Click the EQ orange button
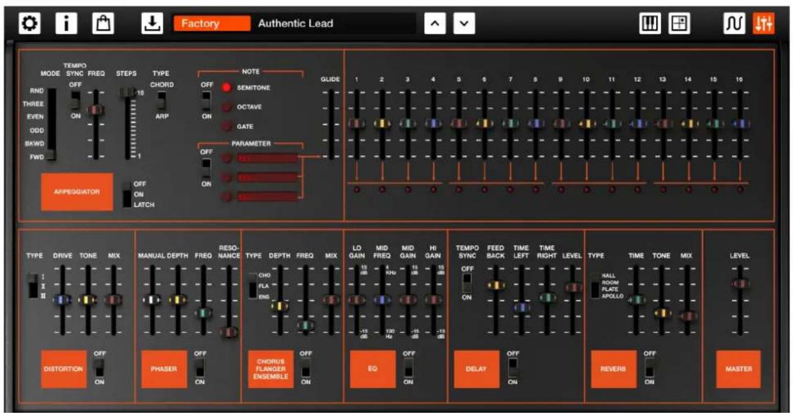Viewport: 793px width, 413px height. tap(373, 369)
